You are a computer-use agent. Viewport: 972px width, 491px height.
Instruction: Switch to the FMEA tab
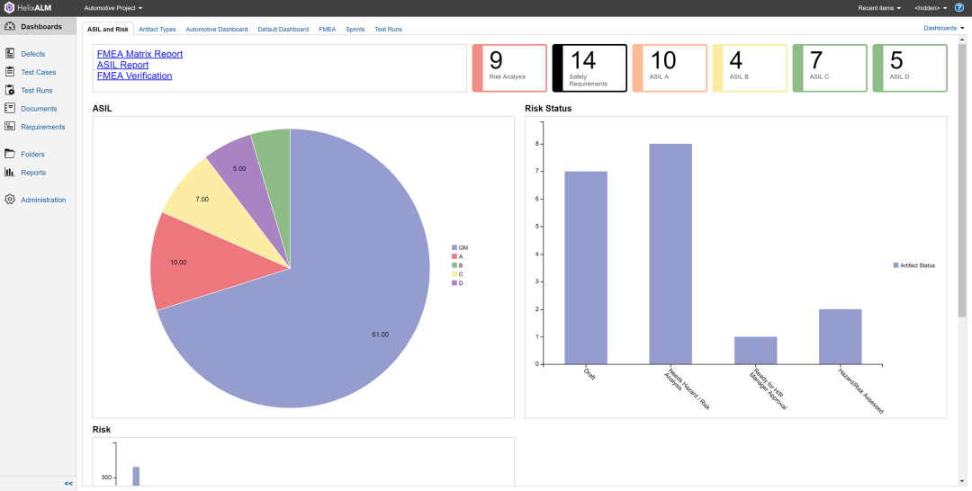tap(328, 29)
